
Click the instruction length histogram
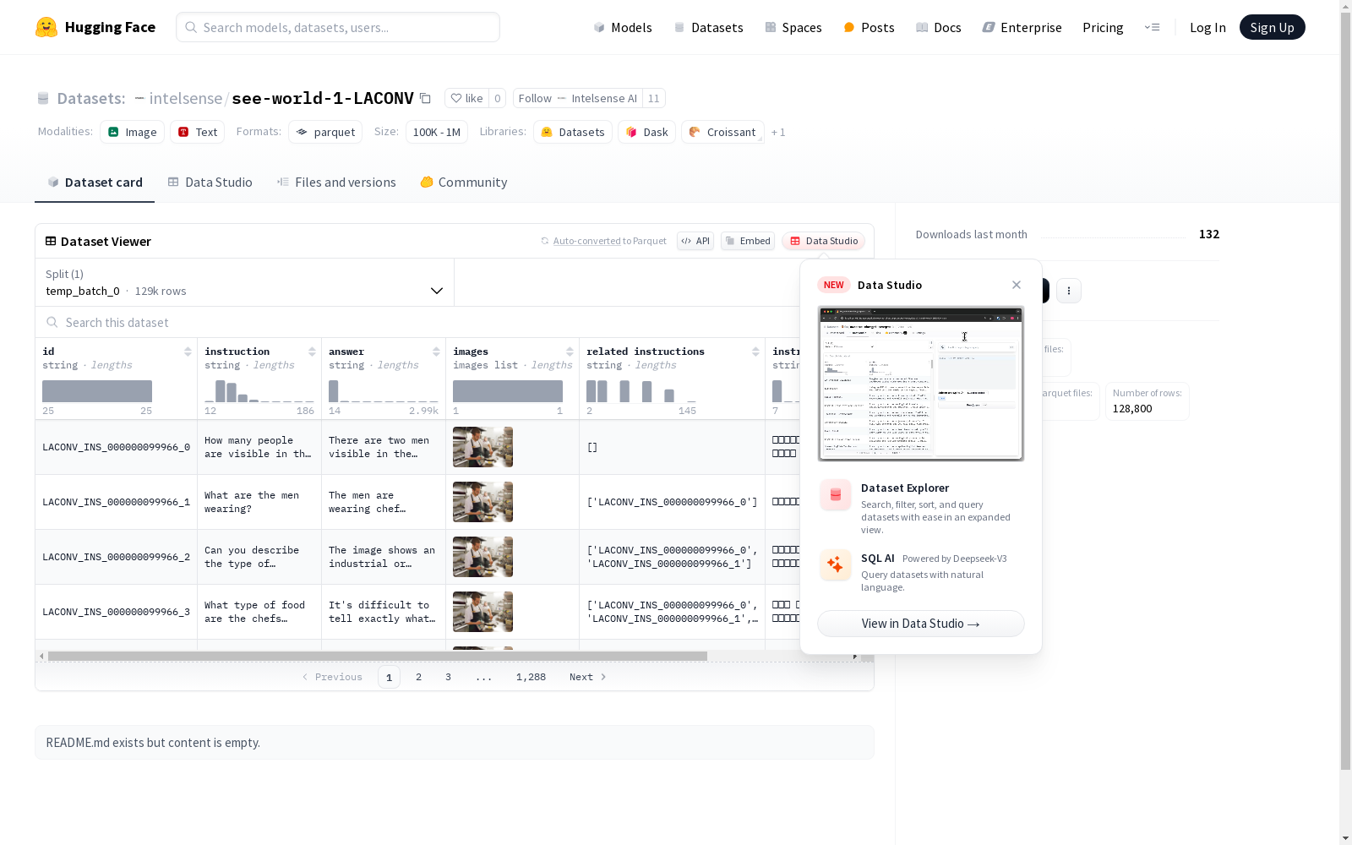(259, 391)
